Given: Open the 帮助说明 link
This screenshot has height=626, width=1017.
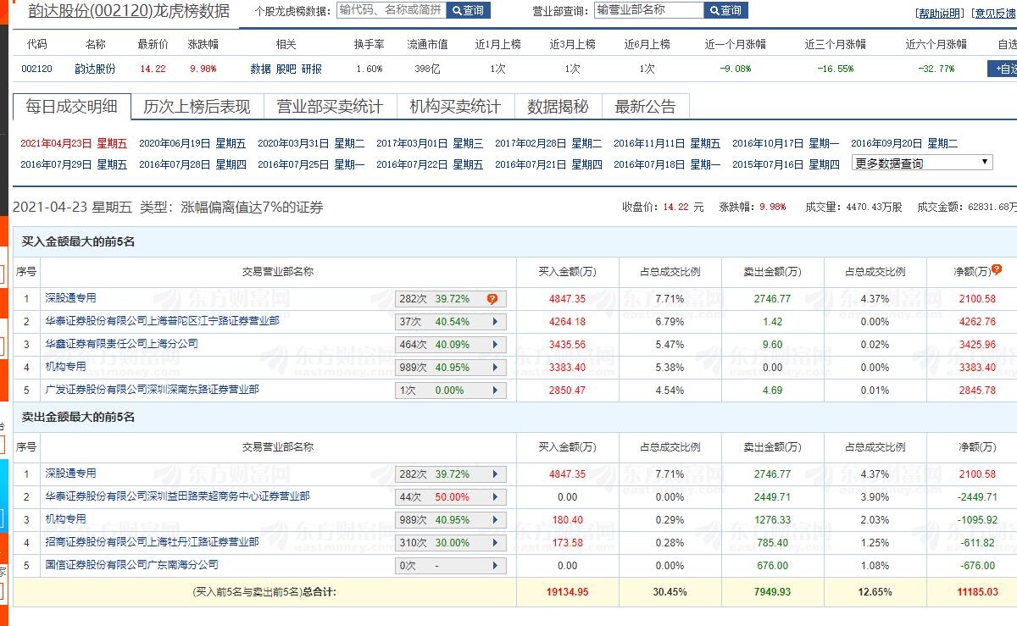Looking at the screenshot, I should [940, 14].
